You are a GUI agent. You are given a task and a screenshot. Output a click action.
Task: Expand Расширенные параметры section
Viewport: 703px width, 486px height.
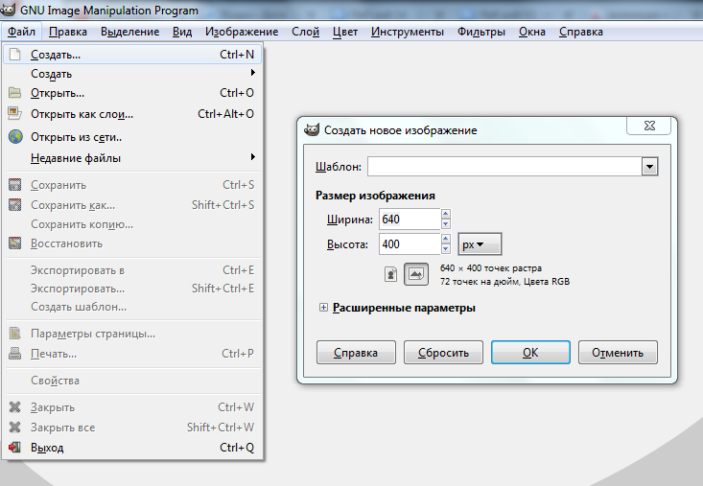[323, 308]
